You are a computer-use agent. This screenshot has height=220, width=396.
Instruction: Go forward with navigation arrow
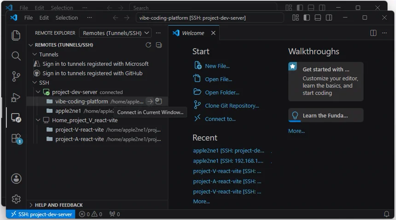(127, 17)
